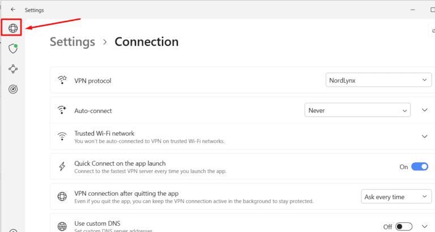Go to Settings in the breadcrumb
This screenshot has height=232, width=435.
click(x=72, y=42)
